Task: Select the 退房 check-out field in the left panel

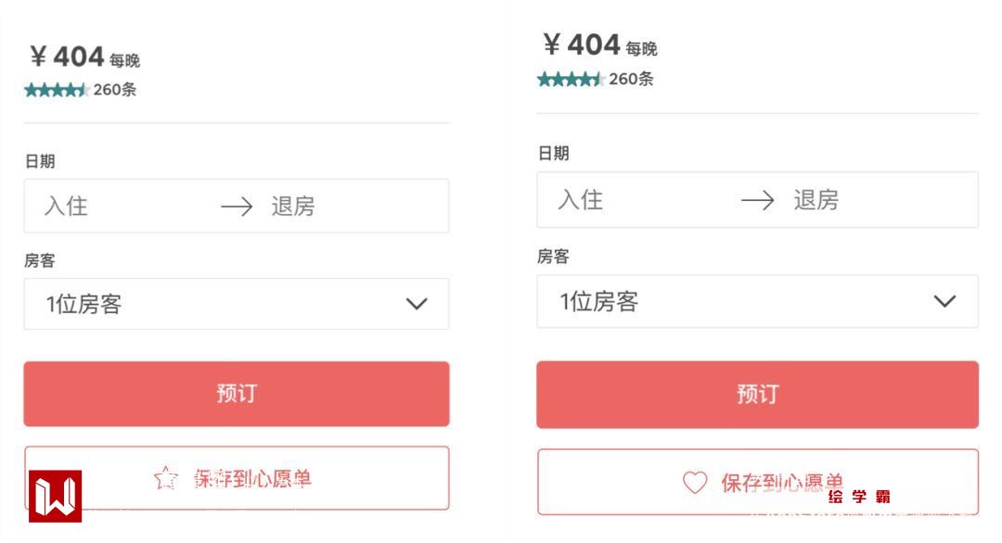Action: 292,207
